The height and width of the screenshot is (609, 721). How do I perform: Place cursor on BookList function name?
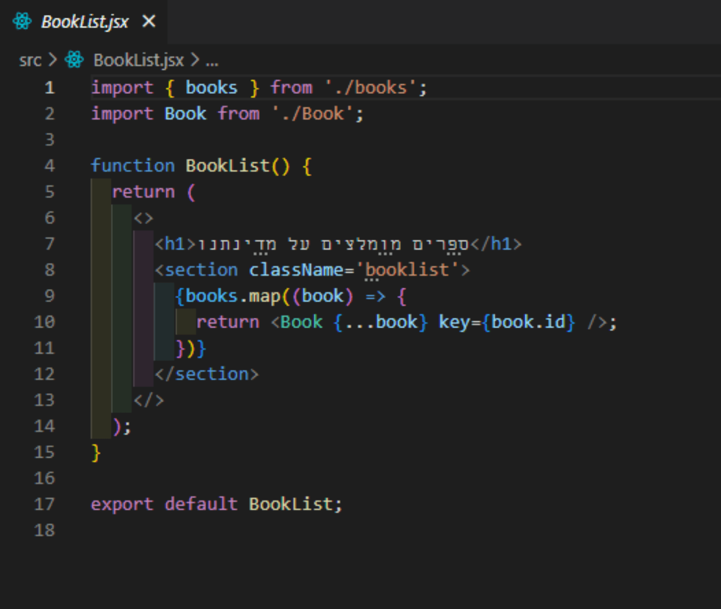tap(227, 166)
